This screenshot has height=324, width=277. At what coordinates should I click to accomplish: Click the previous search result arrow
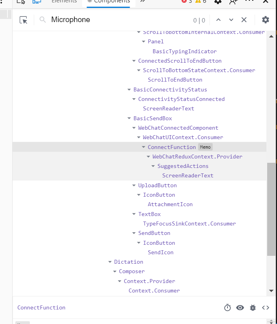(x=218, y=19)
